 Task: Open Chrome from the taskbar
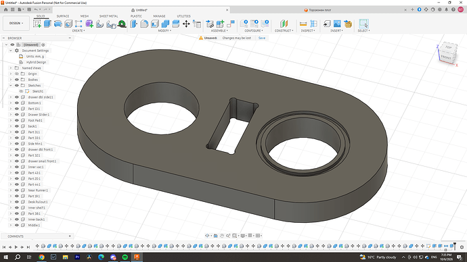point(41,257)
